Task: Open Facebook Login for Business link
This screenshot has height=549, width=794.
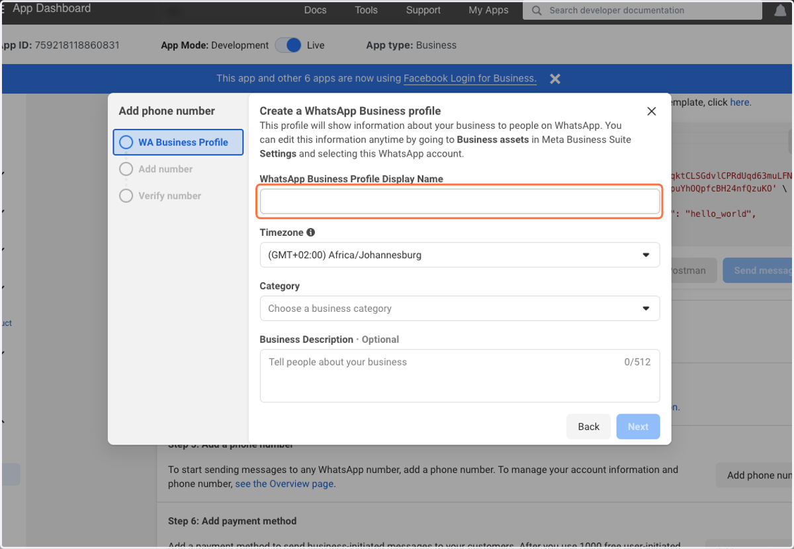Action: click(470, 78)
